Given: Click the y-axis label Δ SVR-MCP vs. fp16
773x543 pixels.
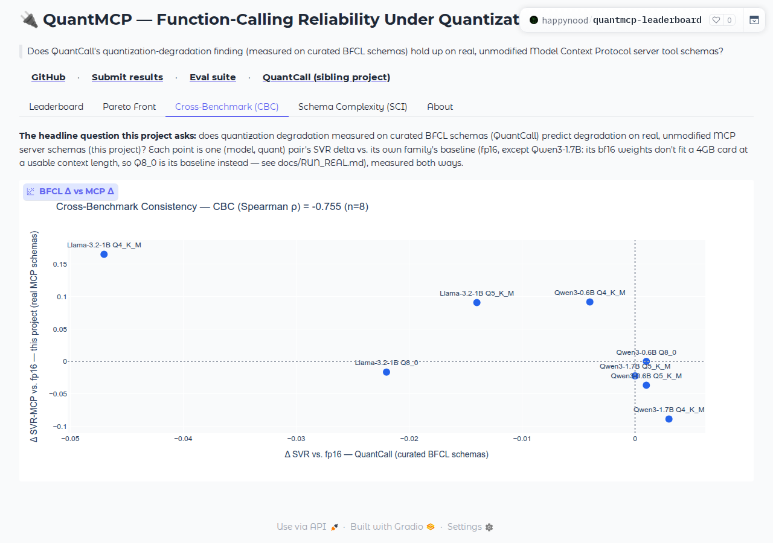Looking at the screenshot, I should tap(34, 337).
